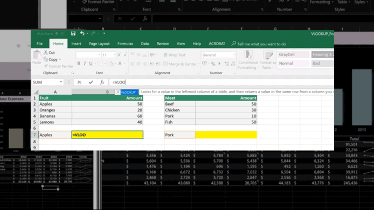Click the formula bar containing =VLOO
This screenshot has width=374, height=210.
pyautogui.click(x=221, y=82)
